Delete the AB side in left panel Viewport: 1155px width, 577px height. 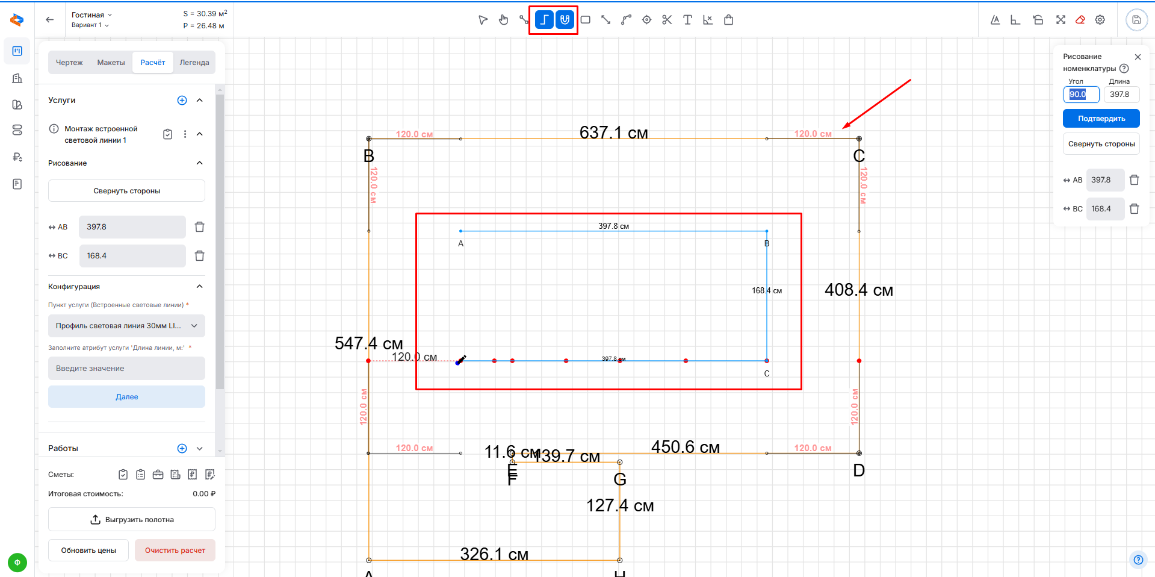200,227
